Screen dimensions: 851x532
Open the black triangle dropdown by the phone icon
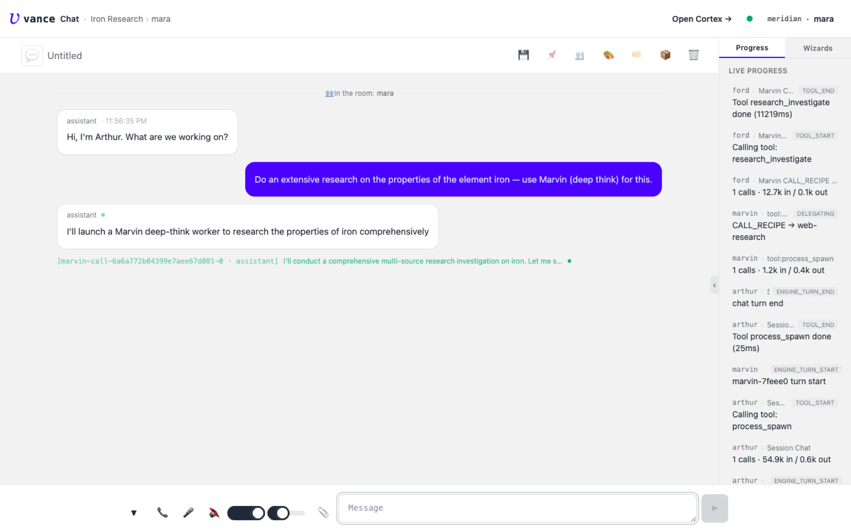point(134,513)
